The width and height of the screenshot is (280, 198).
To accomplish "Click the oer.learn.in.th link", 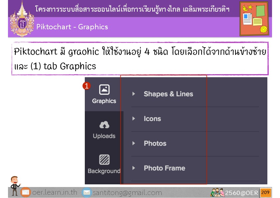I will (x=55, y=192).
